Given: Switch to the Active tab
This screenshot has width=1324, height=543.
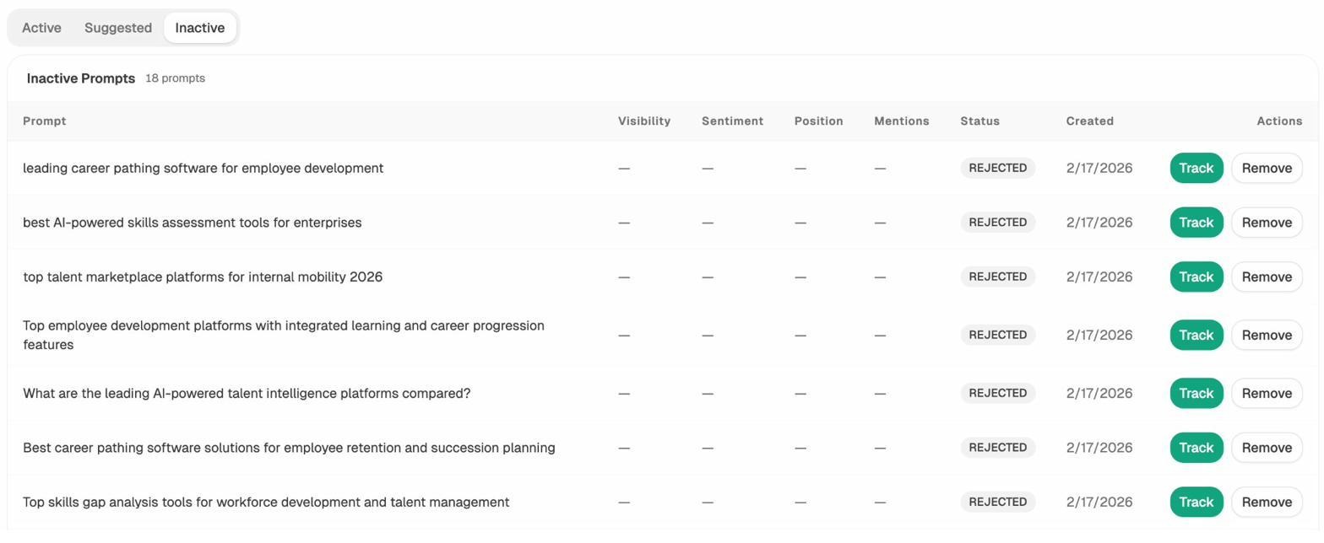Looking at the screenshot, I should [x=41, y=28].
